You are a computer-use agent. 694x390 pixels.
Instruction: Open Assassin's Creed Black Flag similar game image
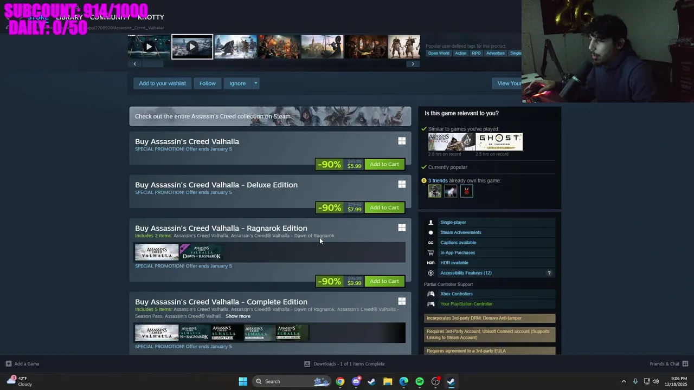[451, 142]
